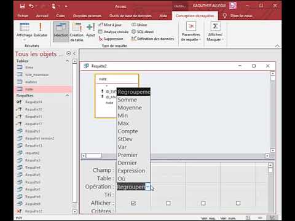Open the Affichage view button

click(25, 31)
